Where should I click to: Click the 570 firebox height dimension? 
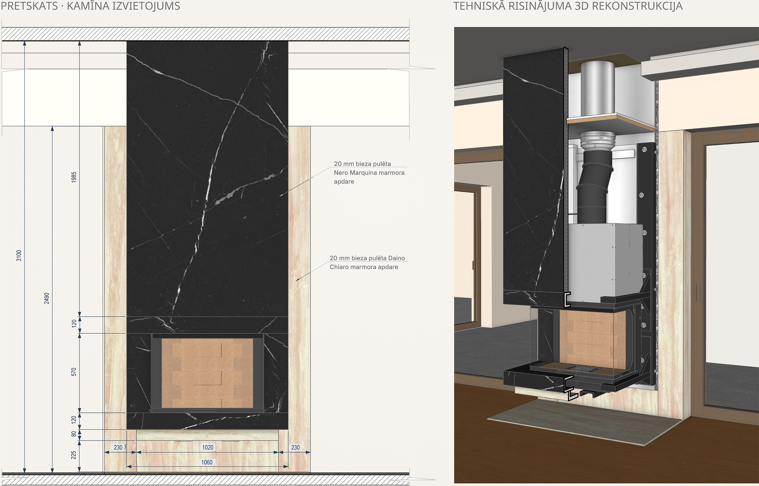(74, 372)
